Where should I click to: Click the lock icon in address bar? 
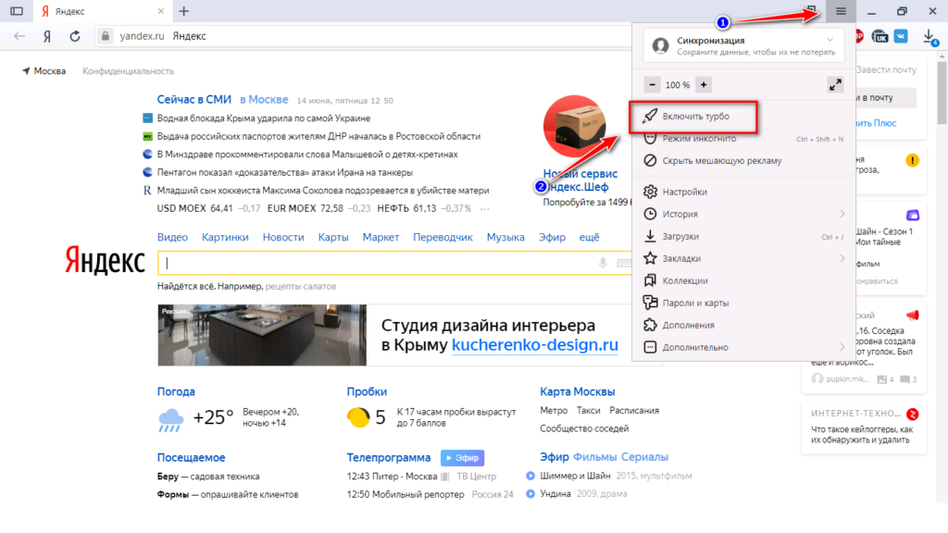click(105, 36)
